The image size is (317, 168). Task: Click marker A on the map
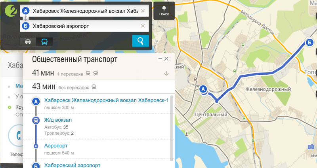point(204,90)
